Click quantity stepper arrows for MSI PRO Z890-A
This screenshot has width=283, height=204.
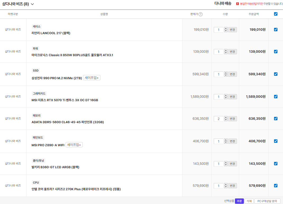[x=226, y=141]
